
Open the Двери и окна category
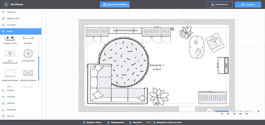click(x=21, y=18)
